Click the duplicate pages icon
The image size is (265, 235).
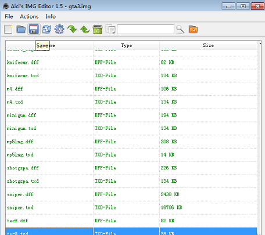pyautogui.click(x=110, y=30)
